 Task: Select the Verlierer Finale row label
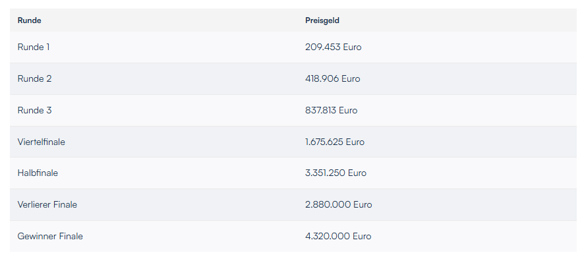(47, 204)
